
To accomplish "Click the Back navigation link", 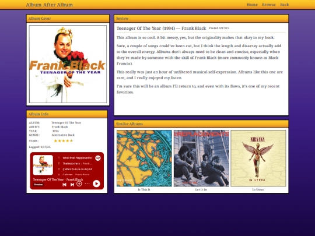I will tap(285, 5).
